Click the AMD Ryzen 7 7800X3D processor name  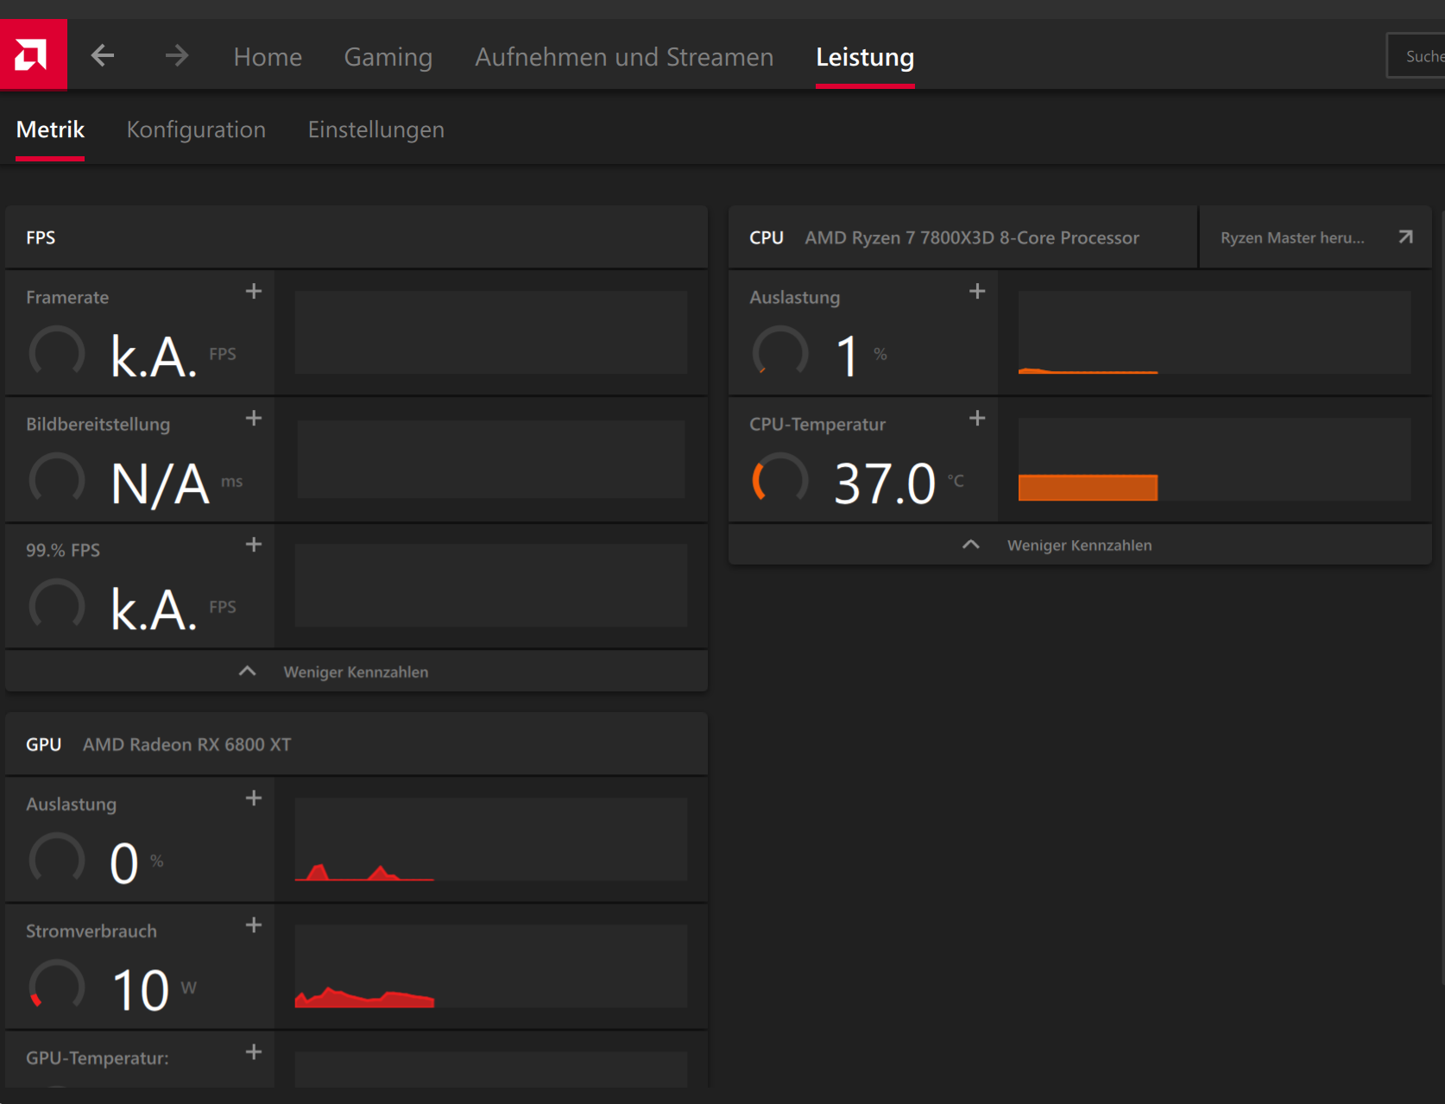pos(972,237)
